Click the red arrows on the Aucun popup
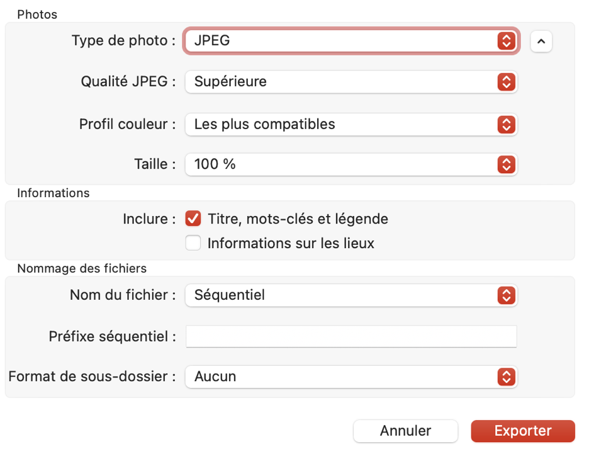The width and height of the screenshot is (589, 461). [x=506, y=377]
